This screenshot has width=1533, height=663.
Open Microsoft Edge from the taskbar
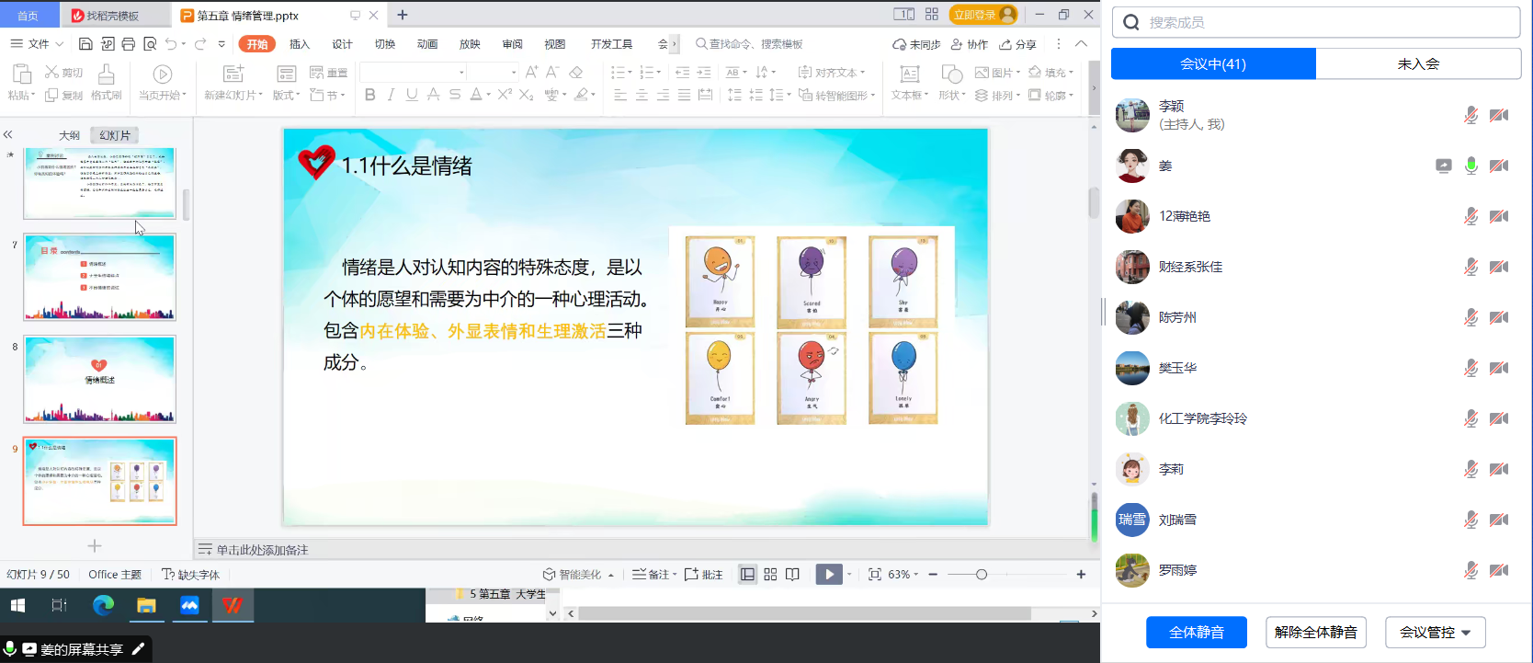pos(103,605)
